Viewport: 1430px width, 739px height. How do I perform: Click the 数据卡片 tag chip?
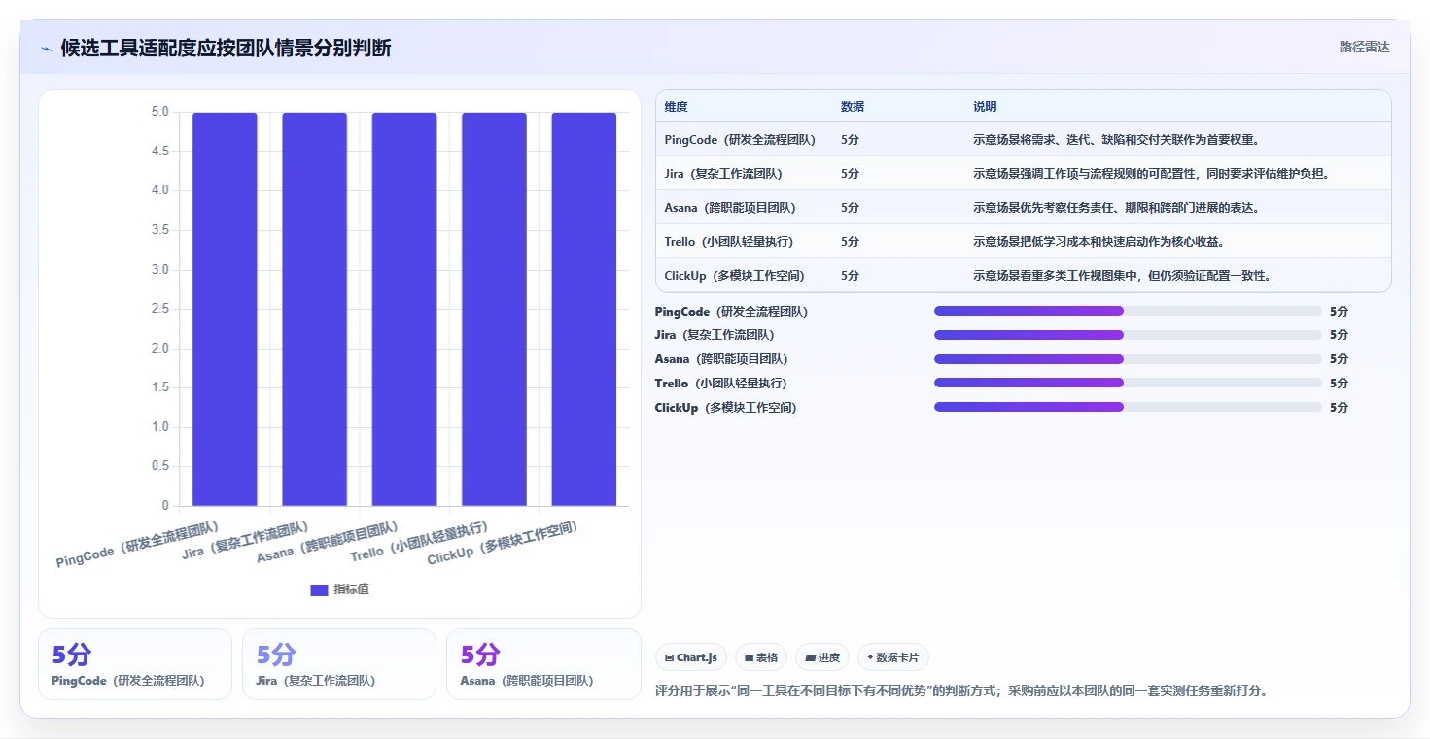tap(893, 657)
